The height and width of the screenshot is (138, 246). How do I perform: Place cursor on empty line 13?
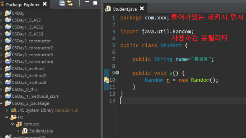point(183,101)
